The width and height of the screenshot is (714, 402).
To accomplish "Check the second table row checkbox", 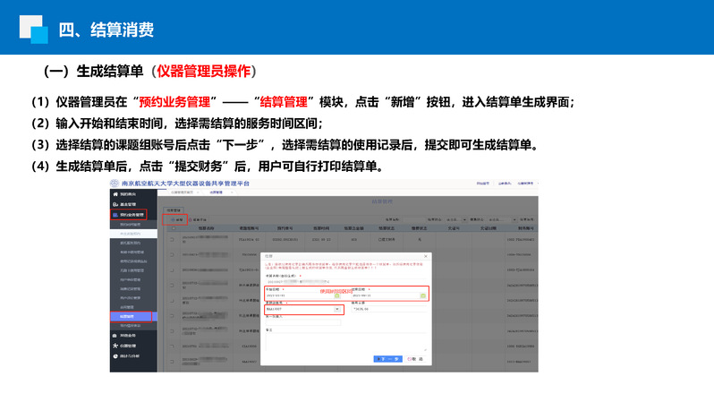I will point(172,255).
